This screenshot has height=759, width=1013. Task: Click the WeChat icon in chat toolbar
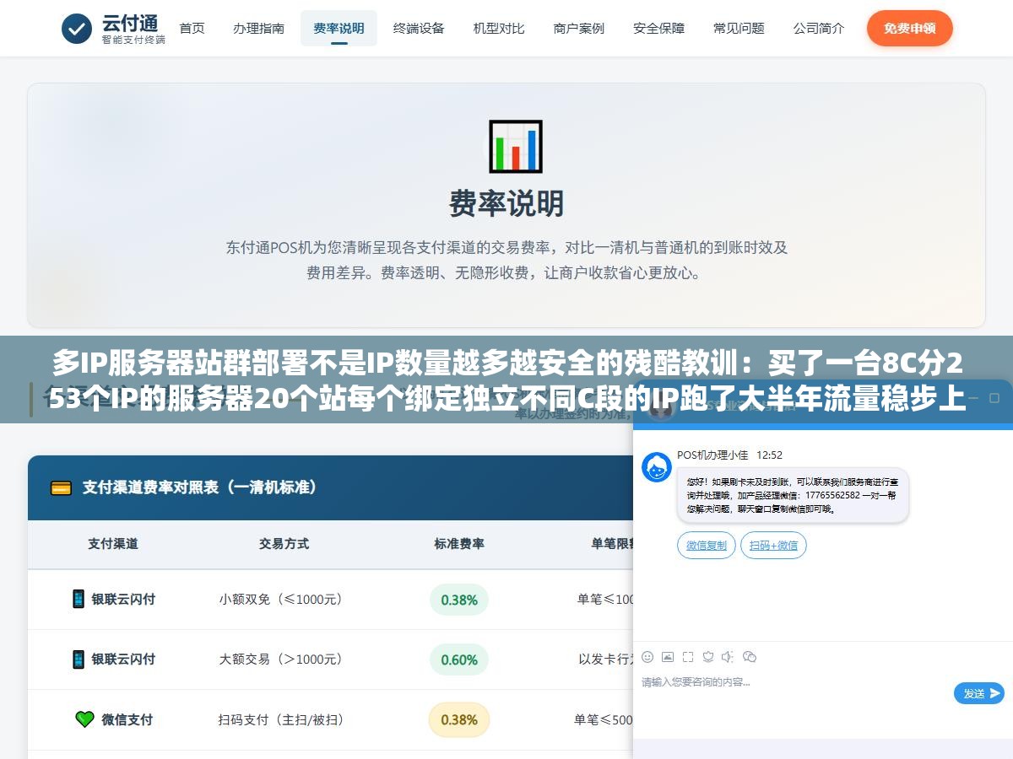[x=749, y=656]
